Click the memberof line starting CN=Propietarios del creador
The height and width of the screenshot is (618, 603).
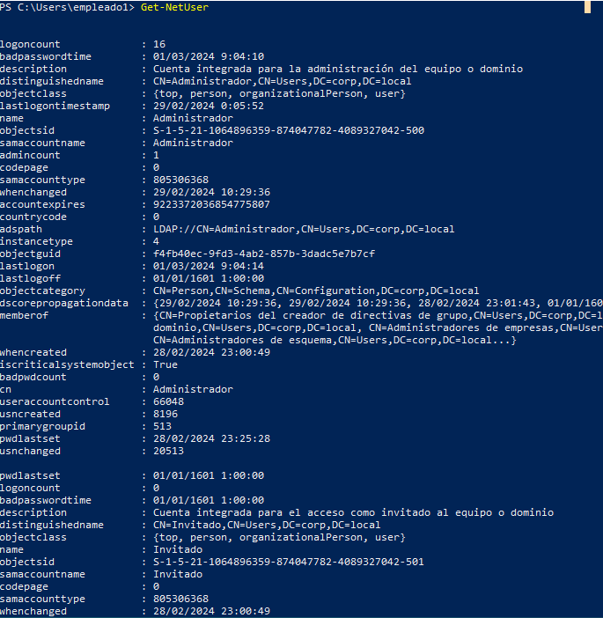click(378, 315)
